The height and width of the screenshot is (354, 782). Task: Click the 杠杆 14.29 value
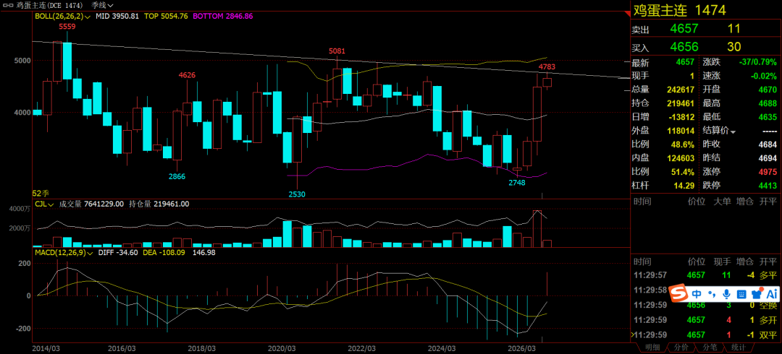(x=684, y=186)
